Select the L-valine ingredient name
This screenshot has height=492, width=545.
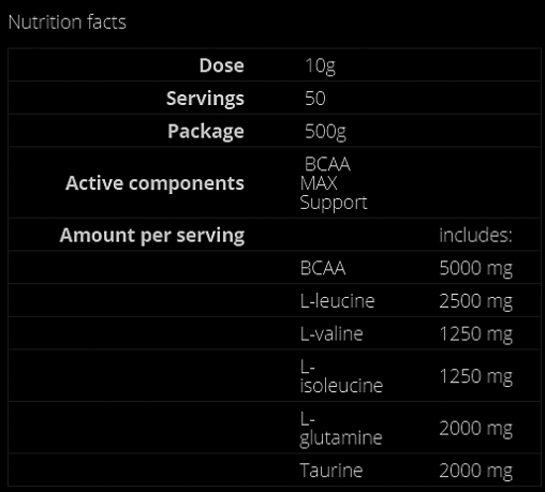[332, 334]
